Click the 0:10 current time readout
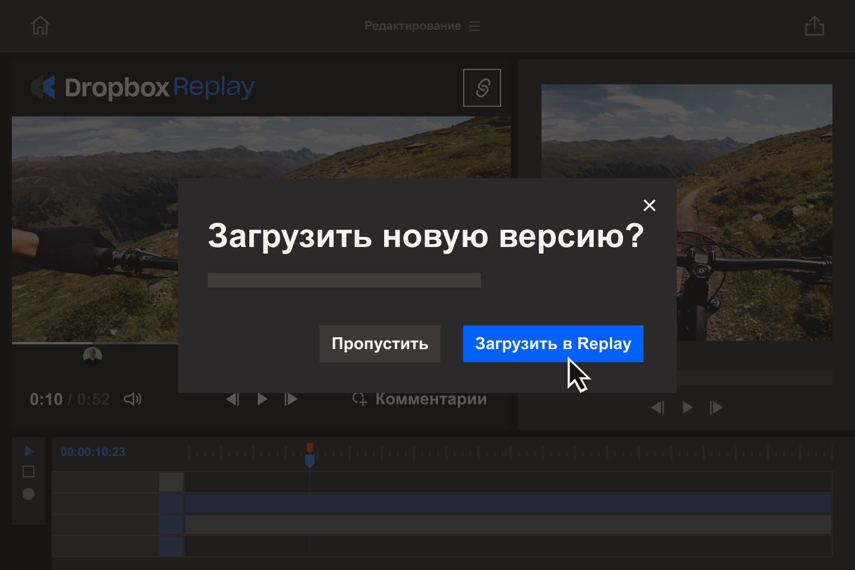 (46, 399)
